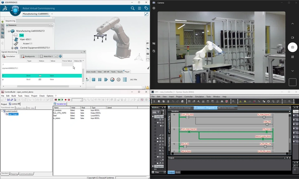
Task: Click ControlBuild green run button
Action: [62, 100]
